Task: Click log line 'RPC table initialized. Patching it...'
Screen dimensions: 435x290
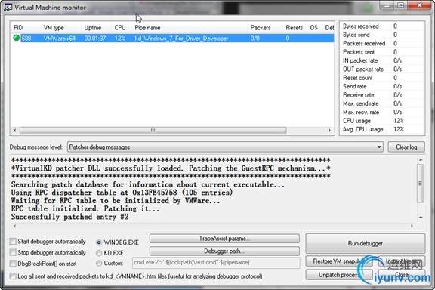Action: (85, 208)
